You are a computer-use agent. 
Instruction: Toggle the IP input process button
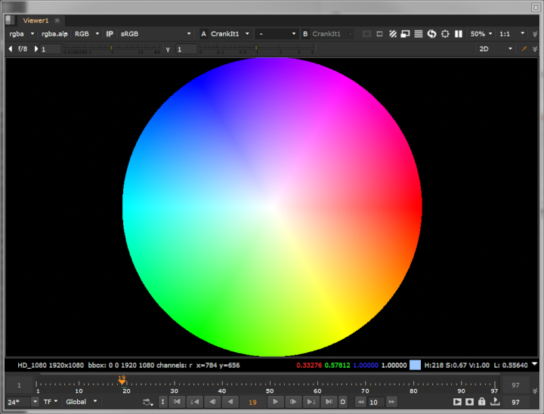tap(110, 34)
